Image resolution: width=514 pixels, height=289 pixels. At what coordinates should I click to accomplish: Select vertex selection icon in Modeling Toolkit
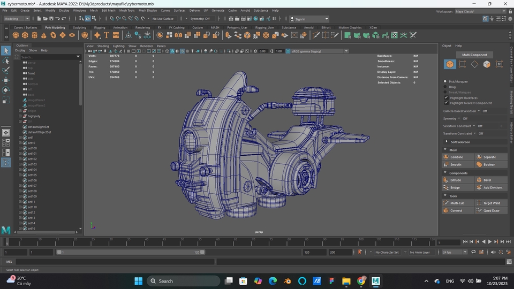[462, 64]
